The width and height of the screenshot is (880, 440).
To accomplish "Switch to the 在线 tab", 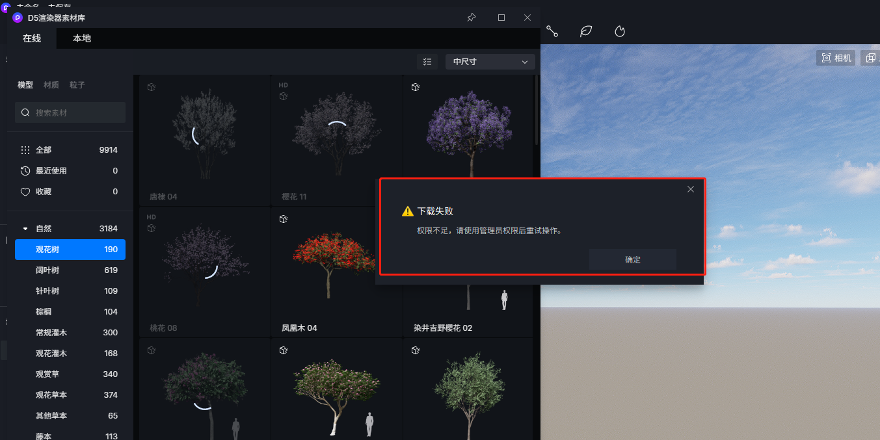I will (x=32, y=38).
